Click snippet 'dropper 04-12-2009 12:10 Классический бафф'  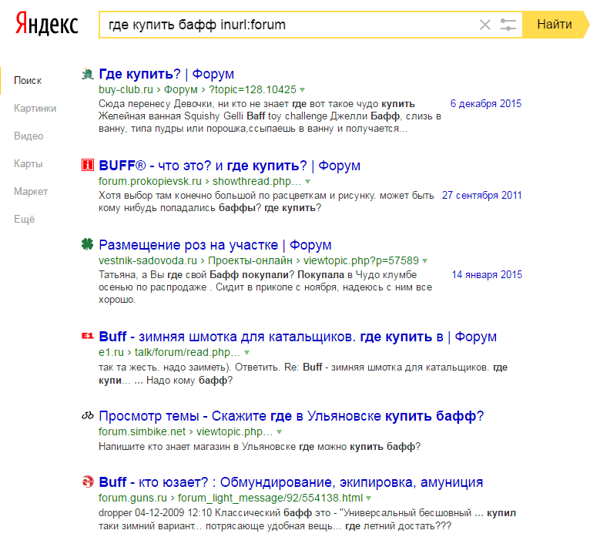[x=205, y=513]
